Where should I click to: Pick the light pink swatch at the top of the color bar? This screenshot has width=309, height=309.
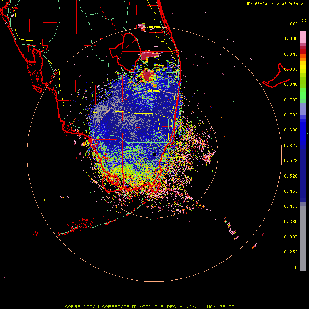(303, 37)
